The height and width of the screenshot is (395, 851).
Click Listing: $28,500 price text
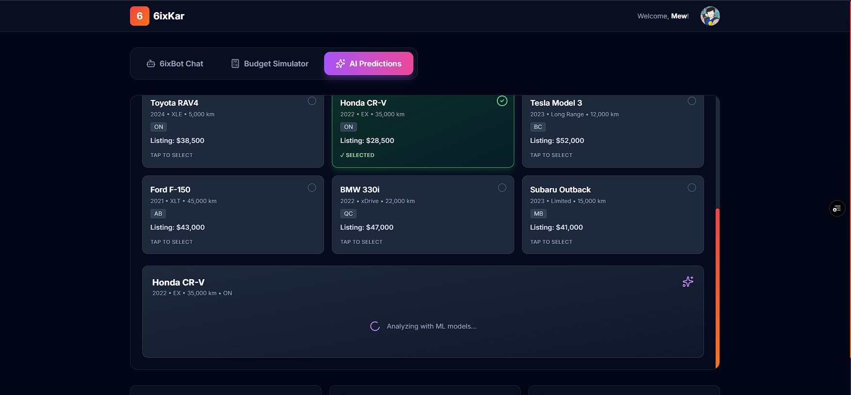tap(367, 141)
